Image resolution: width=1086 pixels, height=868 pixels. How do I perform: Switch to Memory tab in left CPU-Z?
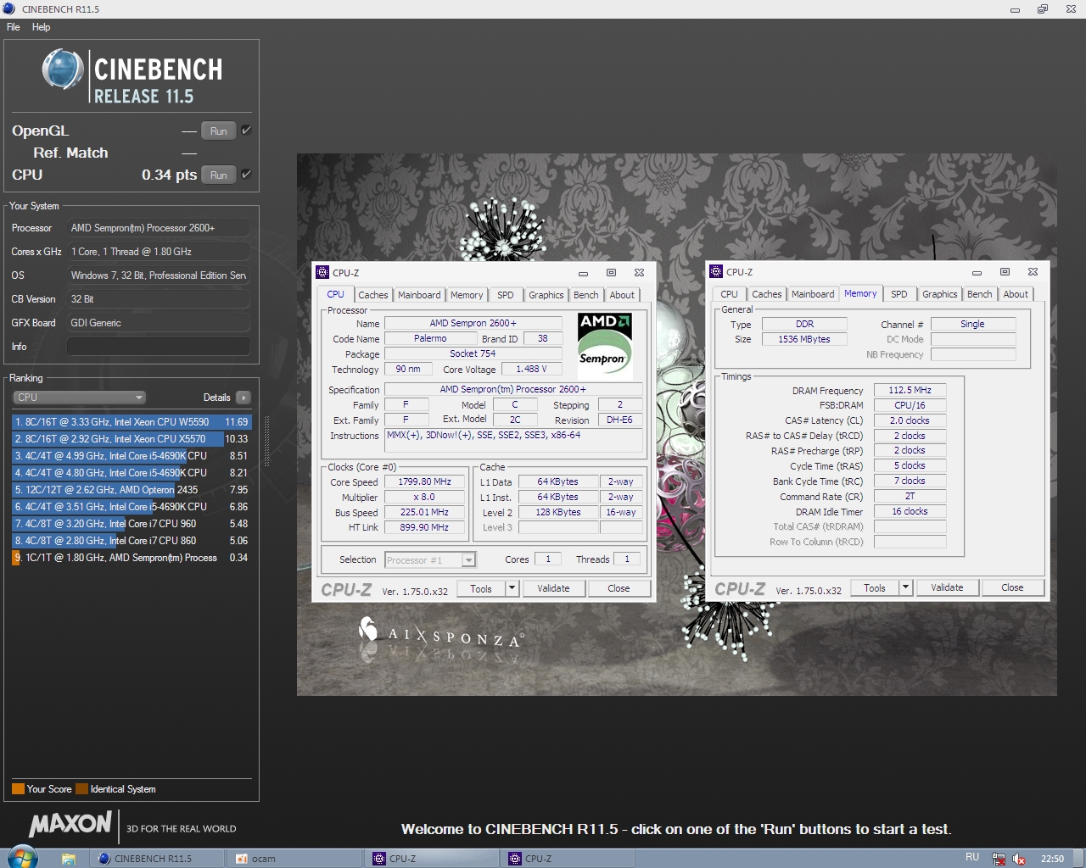467,295
